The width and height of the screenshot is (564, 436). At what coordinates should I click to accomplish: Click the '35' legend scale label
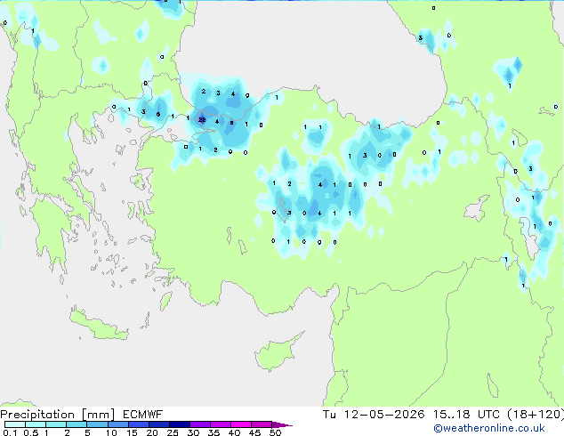click(214, 432)
